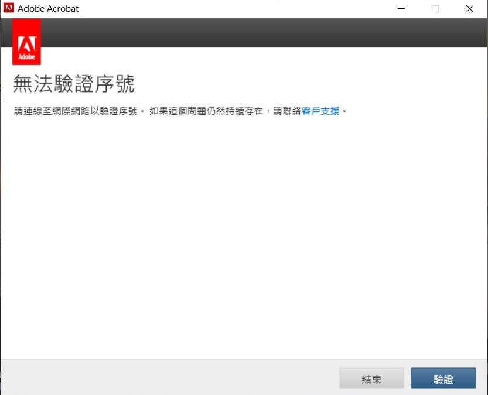Click the 結束 (Exit) button

coord(371,378)
